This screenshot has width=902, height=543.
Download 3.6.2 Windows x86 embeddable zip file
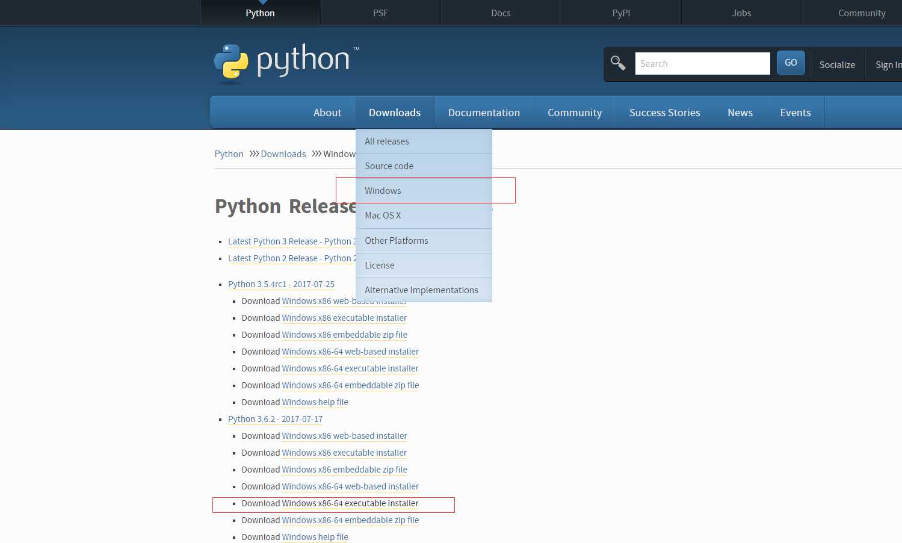click(344, 470)
